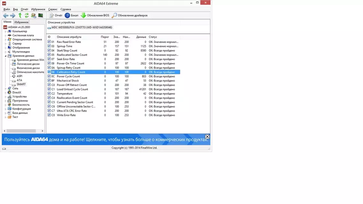Viewport: 363px width, 204px height.
Task: Collapse the Хранение данных tree branch
Action: click(5, 56)
